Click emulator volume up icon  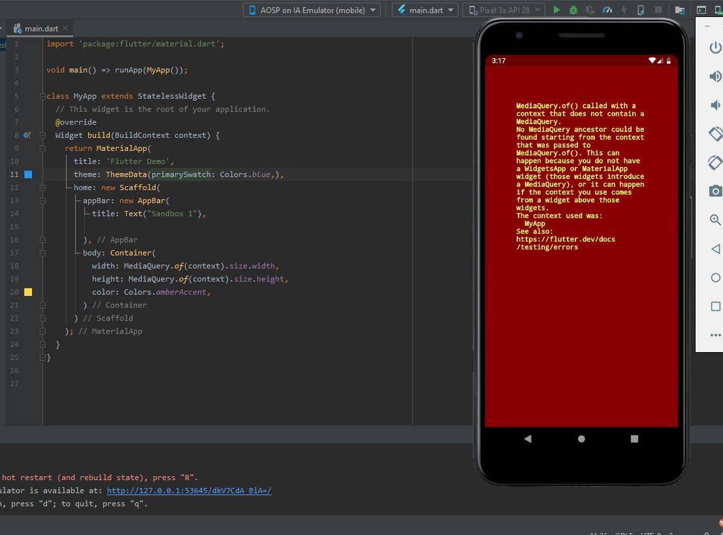pos(715,76)
